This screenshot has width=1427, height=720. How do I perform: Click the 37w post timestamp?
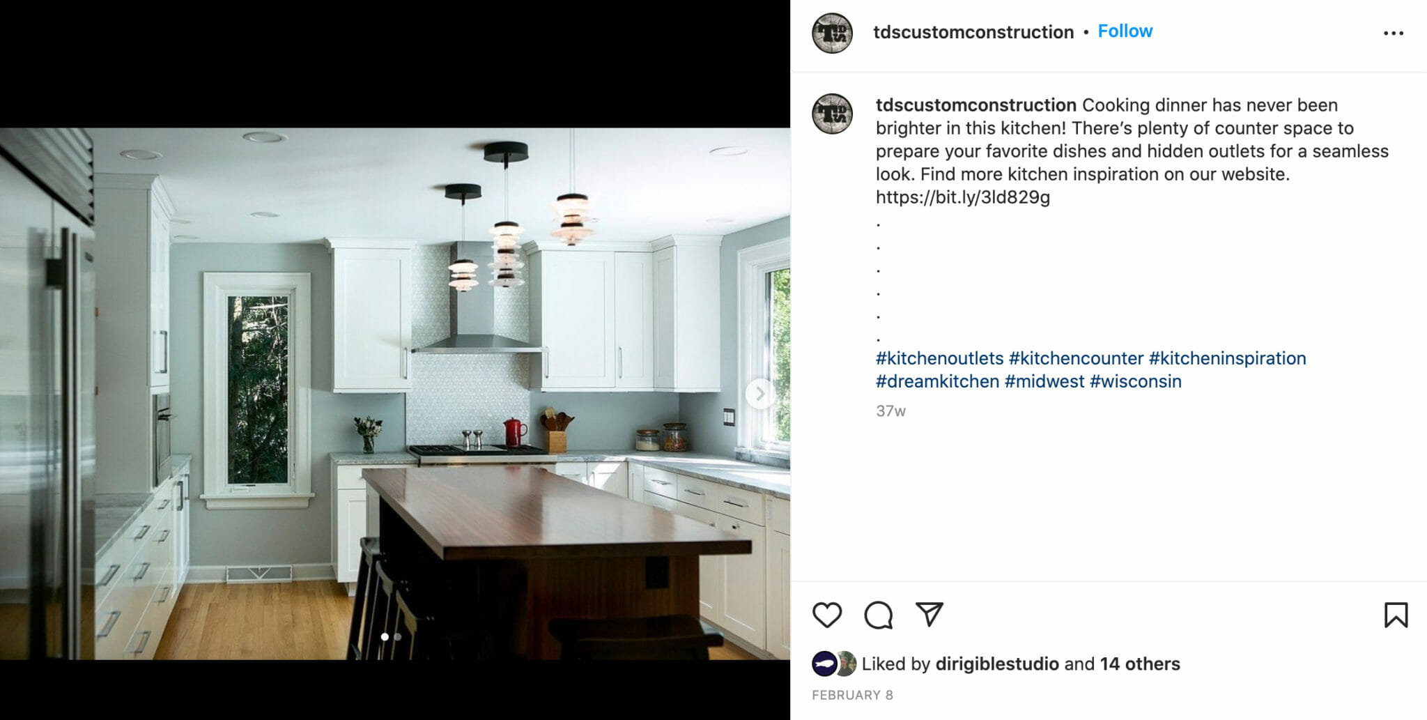coord(890,411)
